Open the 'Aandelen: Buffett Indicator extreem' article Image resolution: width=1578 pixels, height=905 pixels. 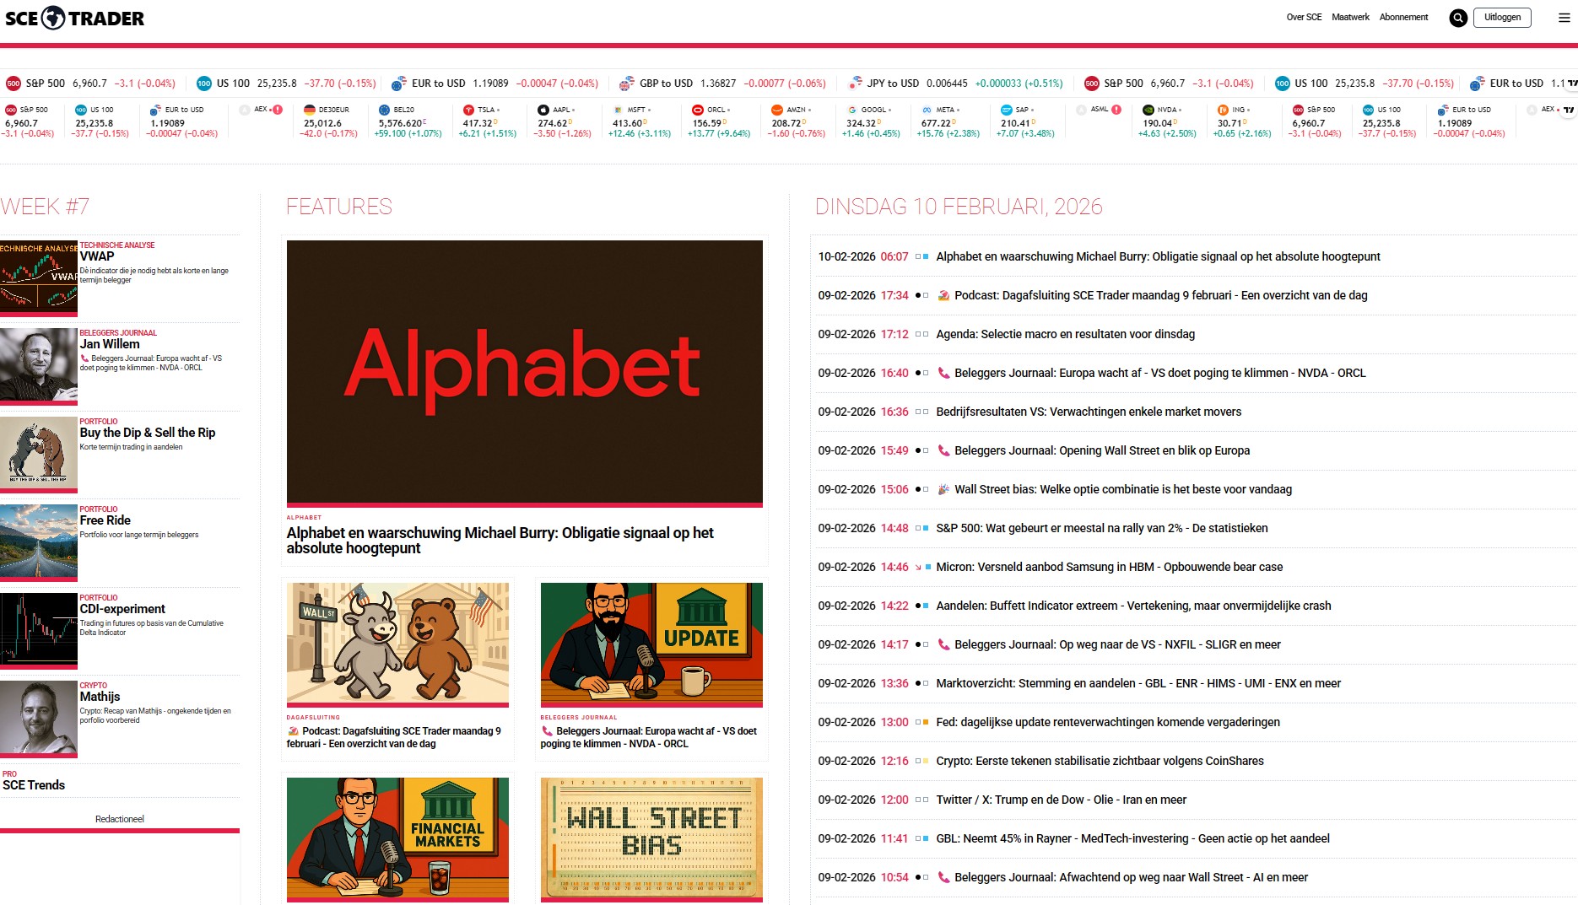pyautogui.click(x=1133, y=606)
